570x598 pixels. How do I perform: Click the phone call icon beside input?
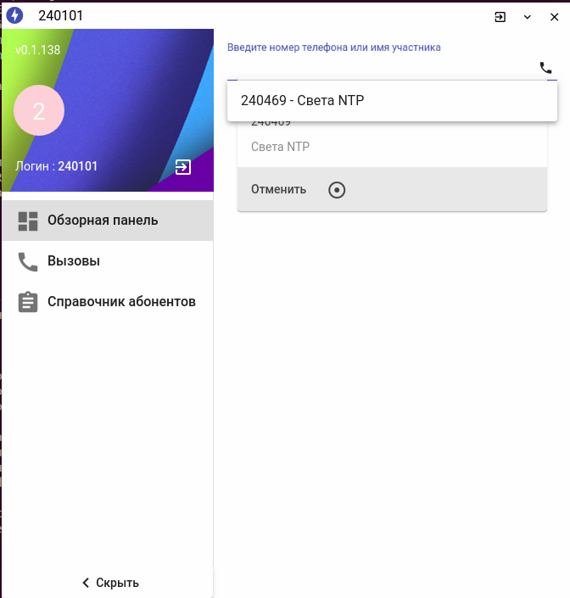click(545, 68)
